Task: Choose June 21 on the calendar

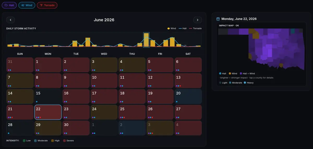Action: [x=20, y=112]
